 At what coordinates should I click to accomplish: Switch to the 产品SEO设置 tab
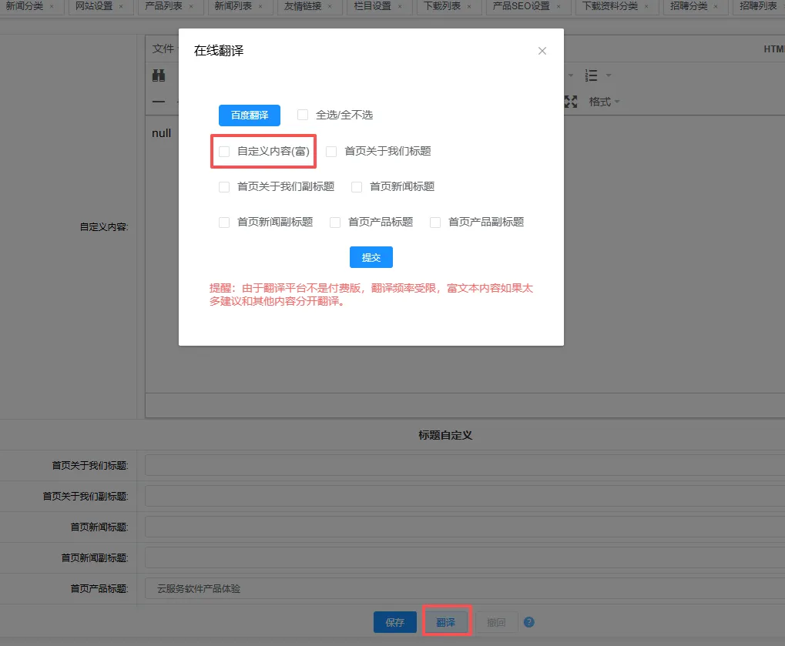522,6
